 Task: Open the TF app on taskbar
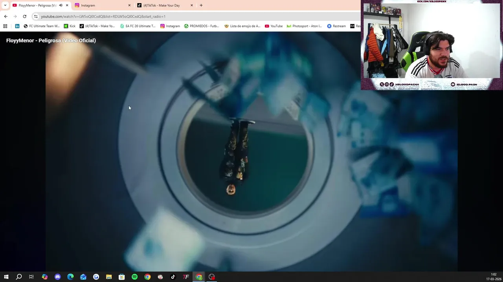pos(186,277)
